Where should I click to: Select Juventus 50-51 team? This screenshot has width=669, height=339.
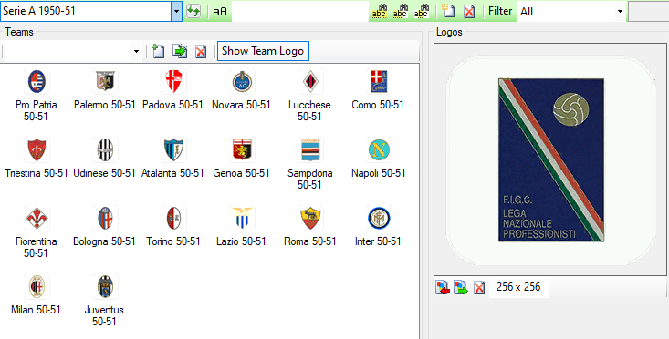click(x=105, y=300)
